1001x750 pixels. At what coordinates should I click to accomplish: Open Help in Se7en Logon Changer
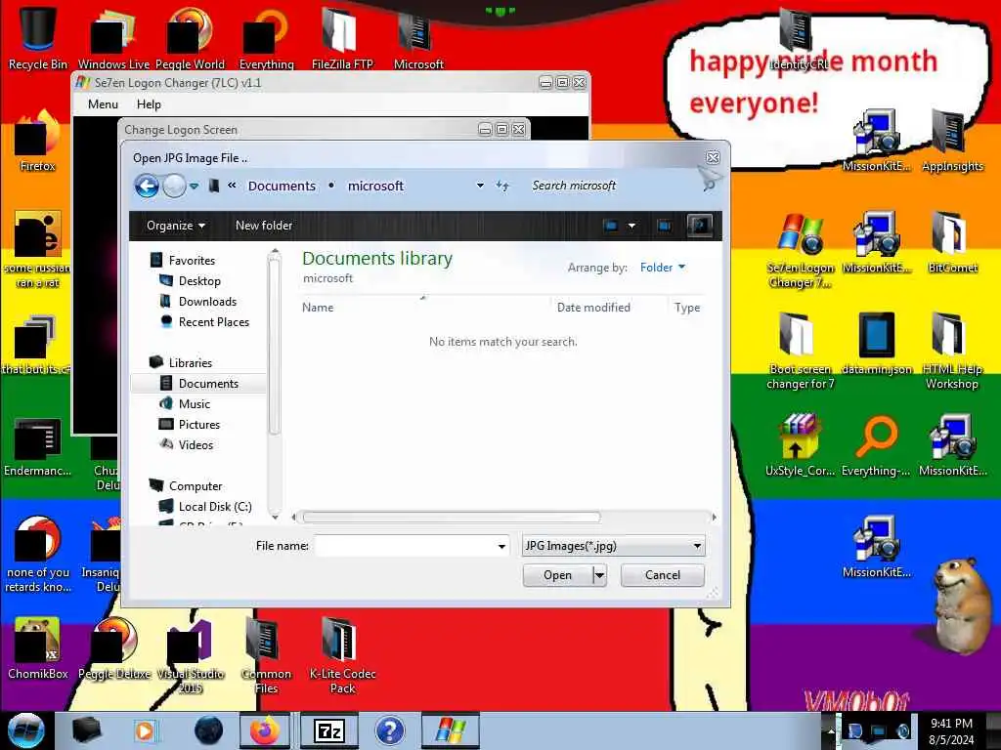149,104
